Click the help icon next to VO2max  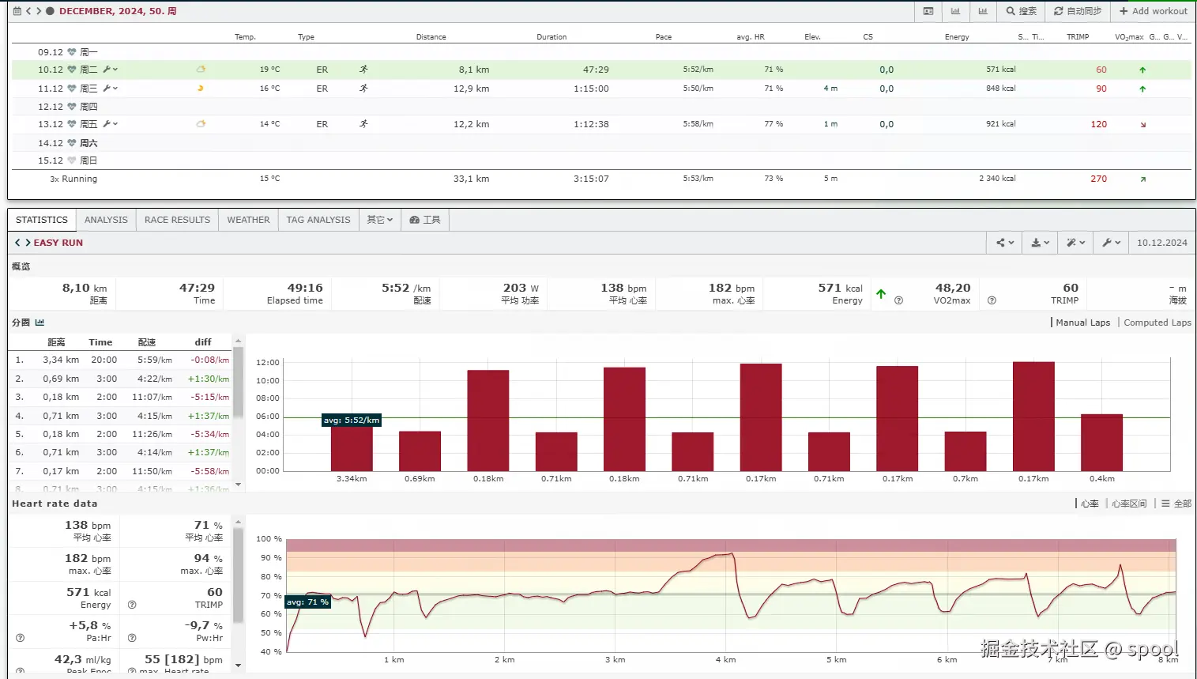click(x=992, y=300)
